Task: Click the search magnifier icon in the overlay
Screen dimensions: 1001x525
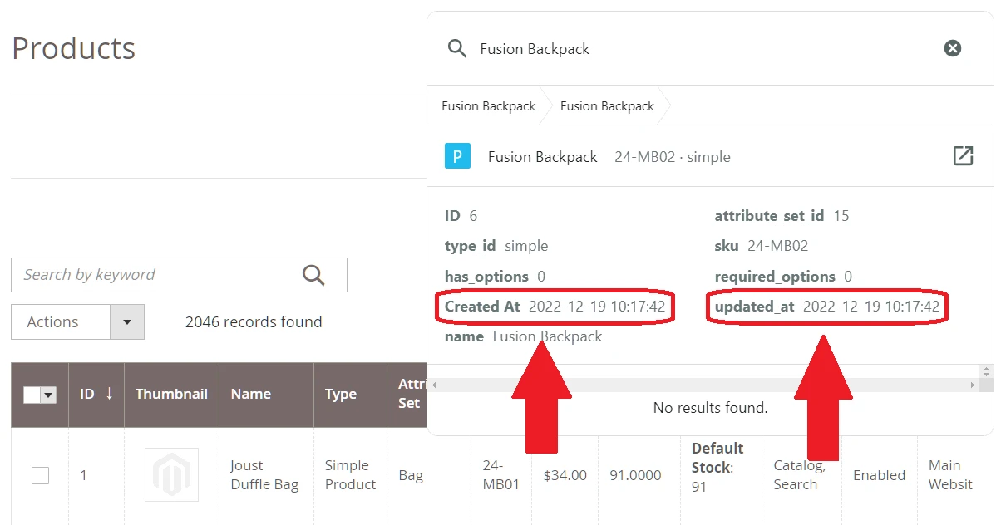Action: (x=456, y=48)
